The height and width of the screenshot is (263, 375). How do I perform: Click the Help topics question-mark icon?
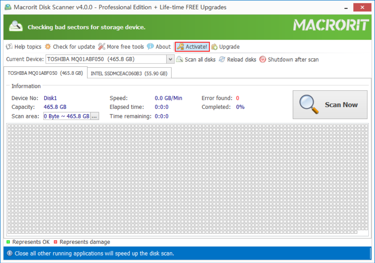click(x=9, y=47)
